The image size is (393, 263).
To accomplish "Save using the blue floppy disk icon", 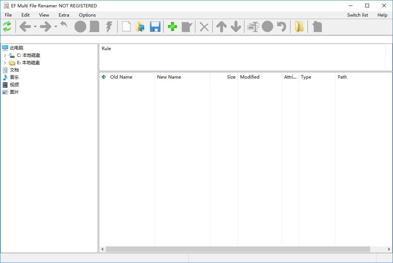I will pyautogui.click(x=155, y=27).
